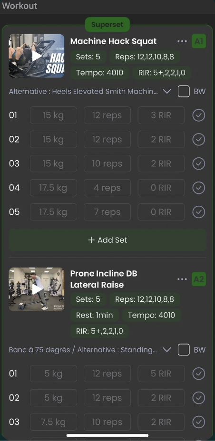Click the A1 superset badge

pyautogui.click(x=199, y=41)
